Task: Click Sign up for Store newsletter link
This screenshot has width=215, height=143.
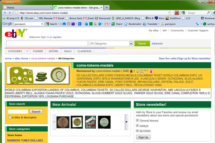Action: pos(194,58)
